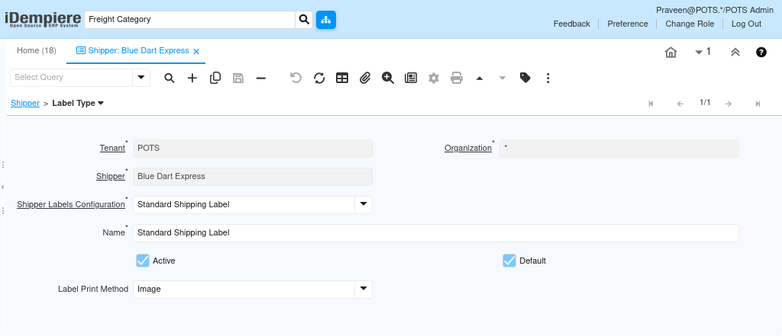Click the Organization field label

468,149
